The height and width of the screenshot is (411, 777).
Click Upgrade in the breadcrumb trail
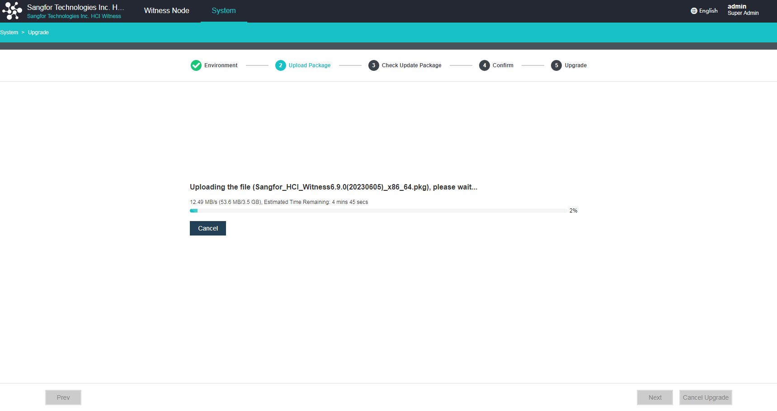click(x=38, y=32)
